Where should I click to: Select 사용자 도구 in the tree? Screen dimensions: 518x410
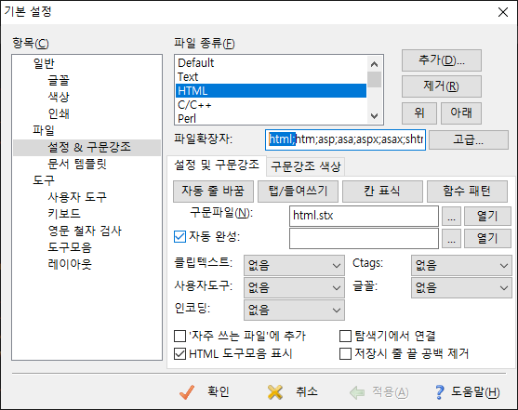coord(77,197)
